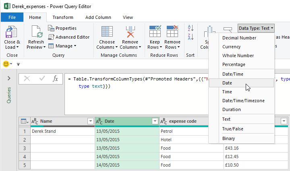
Task: Switch to the Home tab
Action: point(35,17)
